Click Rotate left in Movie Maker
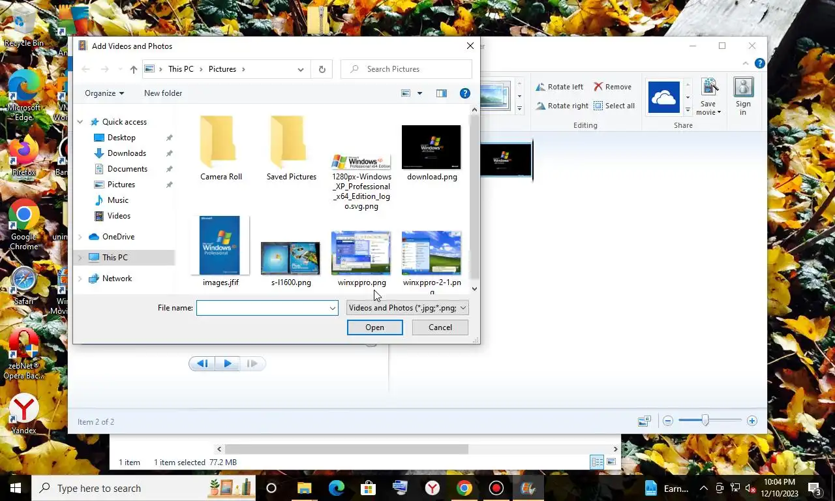The image size is (835, 501). point(560,87)
